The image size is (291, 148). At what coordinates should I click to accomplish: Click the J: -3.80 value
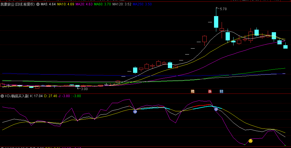pyautogui.click(x=64, y=96)
